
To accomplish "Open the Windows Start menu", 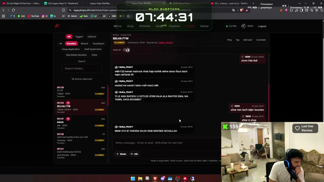I will (x=133, y=179).
